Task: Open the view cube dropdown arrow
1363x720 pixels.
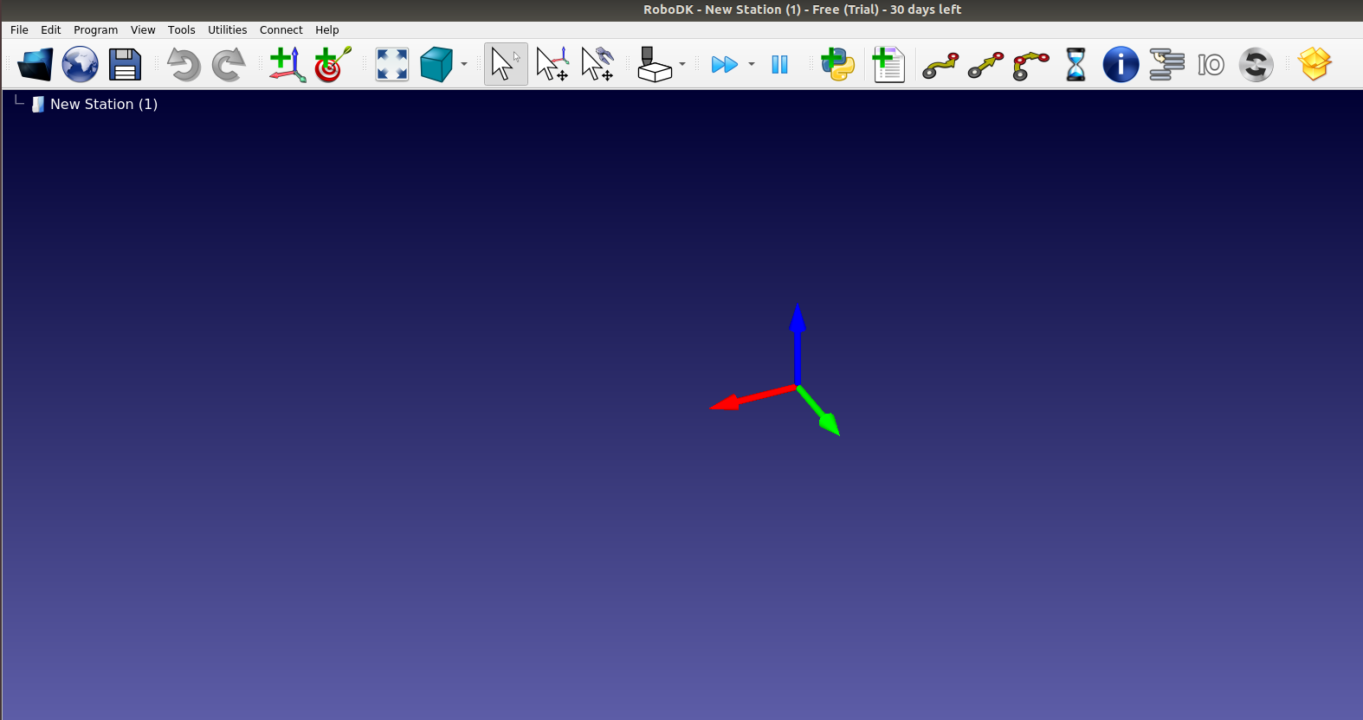Action: point(464,65)
